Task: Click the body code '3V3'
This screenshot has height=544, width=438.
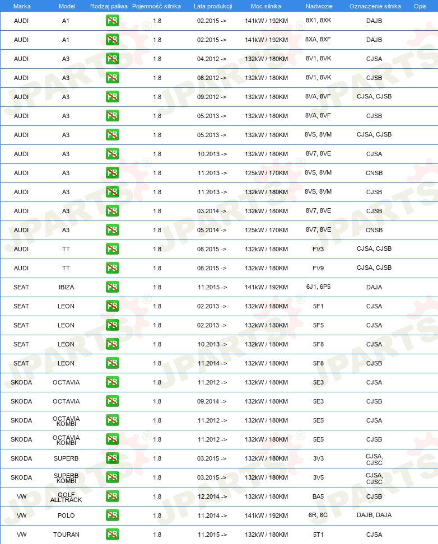Action: pyautogui.click(x=318, y=459)
